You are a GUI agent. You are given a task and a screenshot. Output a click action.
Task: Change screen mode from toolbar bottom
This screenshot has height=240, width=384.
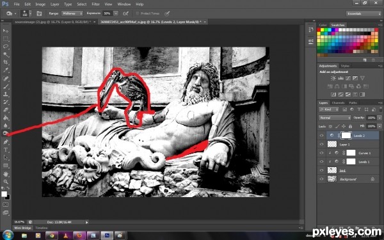pyautogui.click(x=5, y=212)
